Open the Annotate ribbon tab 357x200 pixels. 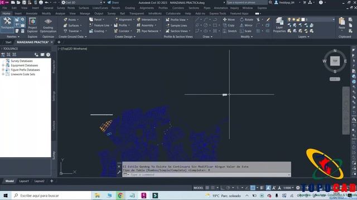(x=32, y=13)
